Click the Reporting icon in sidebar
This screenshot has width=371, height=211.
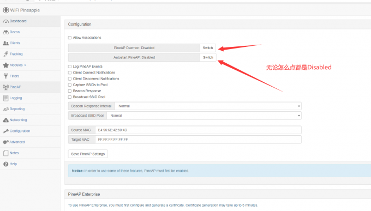coord(5,109)
